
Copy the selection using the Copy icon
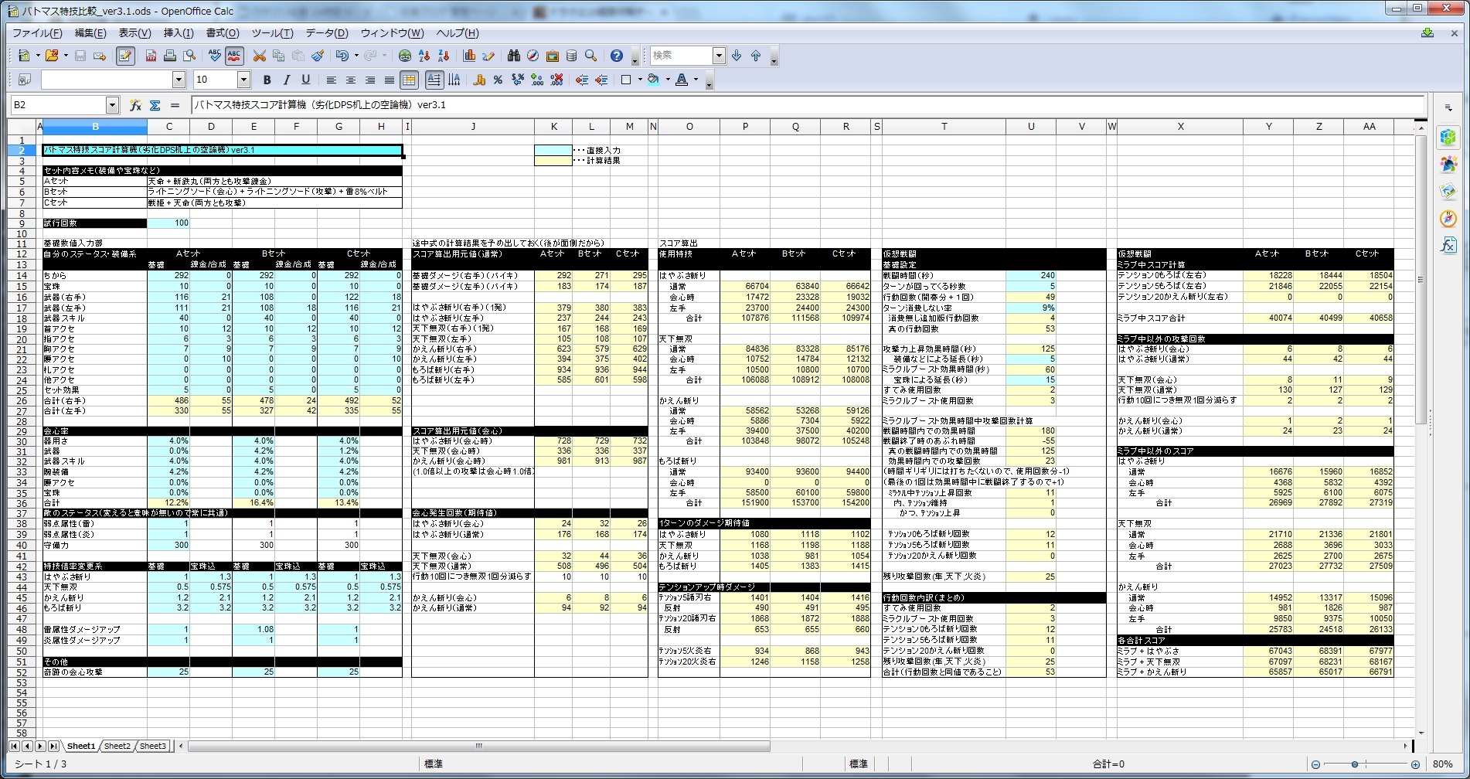pos(278,56)
